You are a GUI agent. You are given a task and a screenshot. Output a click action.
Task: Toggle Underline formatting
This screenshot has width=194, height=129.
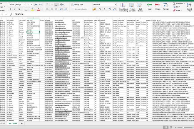[x=19, y=9]
